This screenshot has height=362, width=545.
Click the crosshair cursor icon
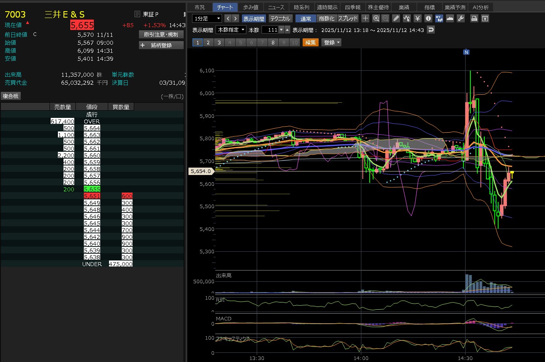click(x=365, y=18)
